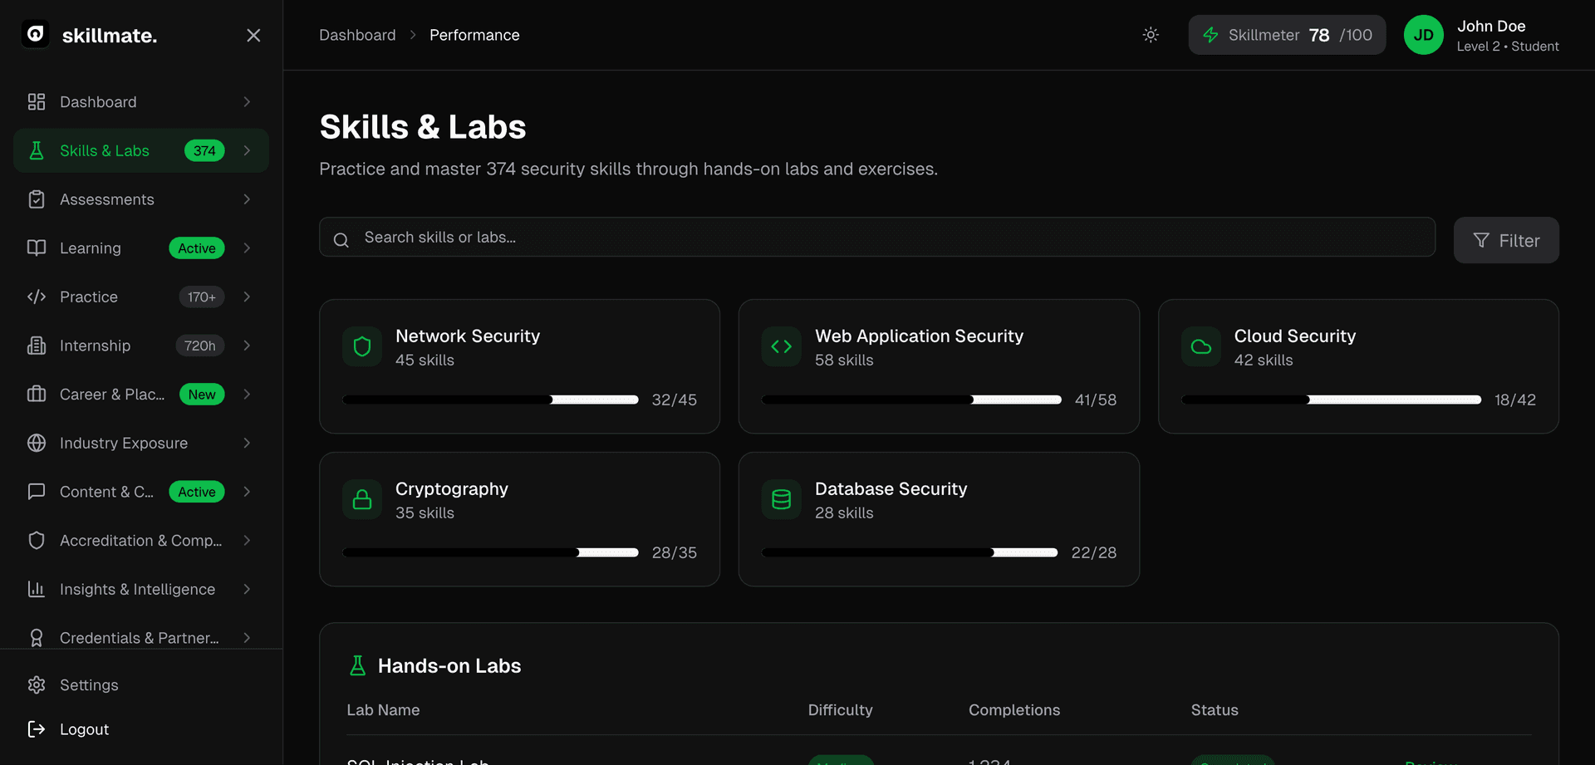Viewport: 1595px width, 765px height.
Task: Open Accreditation & Comp... menu item
Action: pos(141,541)
